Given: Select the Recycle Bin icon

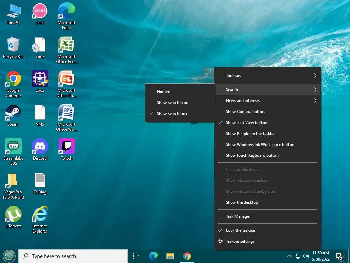Looking at the screenshot, I should coord(13,48).
